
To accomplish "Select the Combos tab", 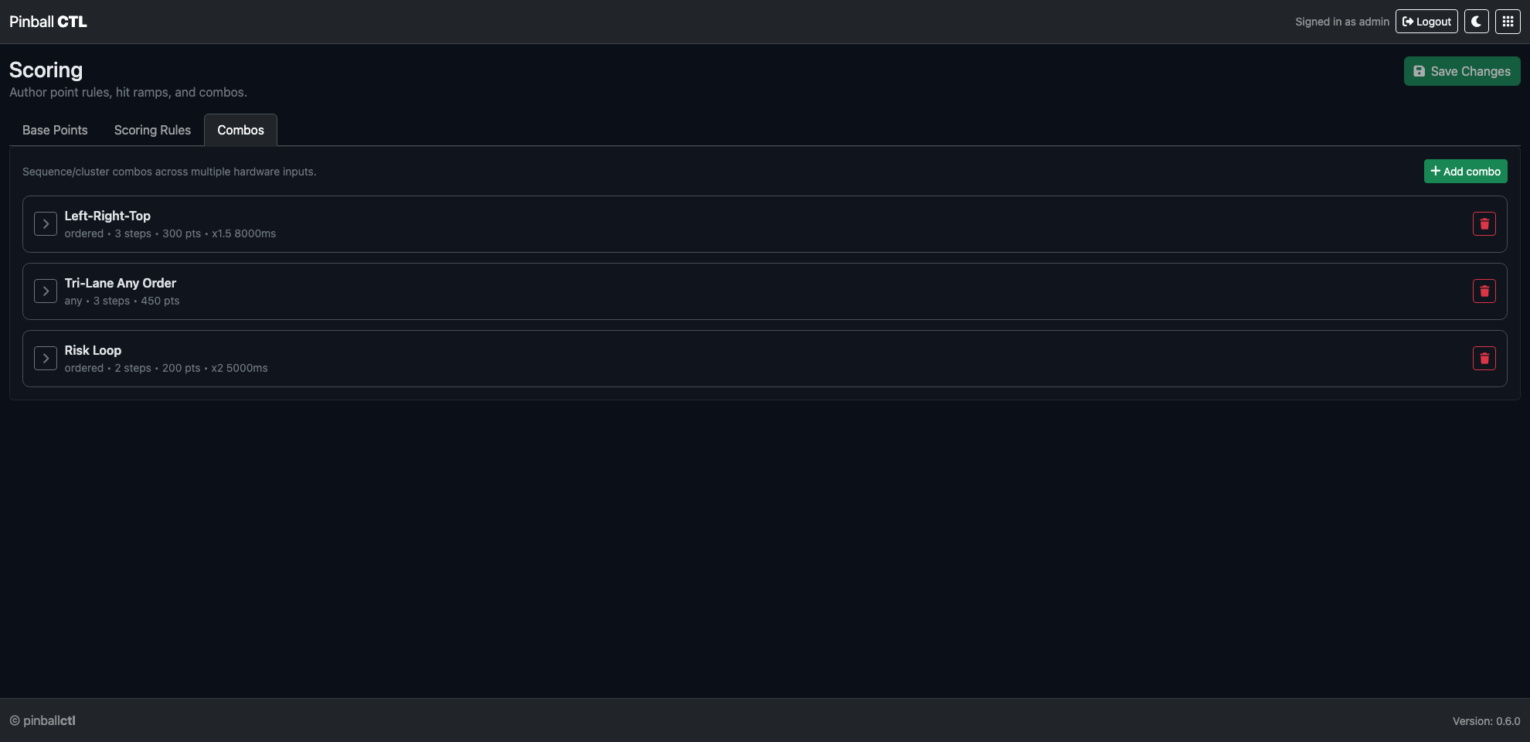I will click(240, 130).
